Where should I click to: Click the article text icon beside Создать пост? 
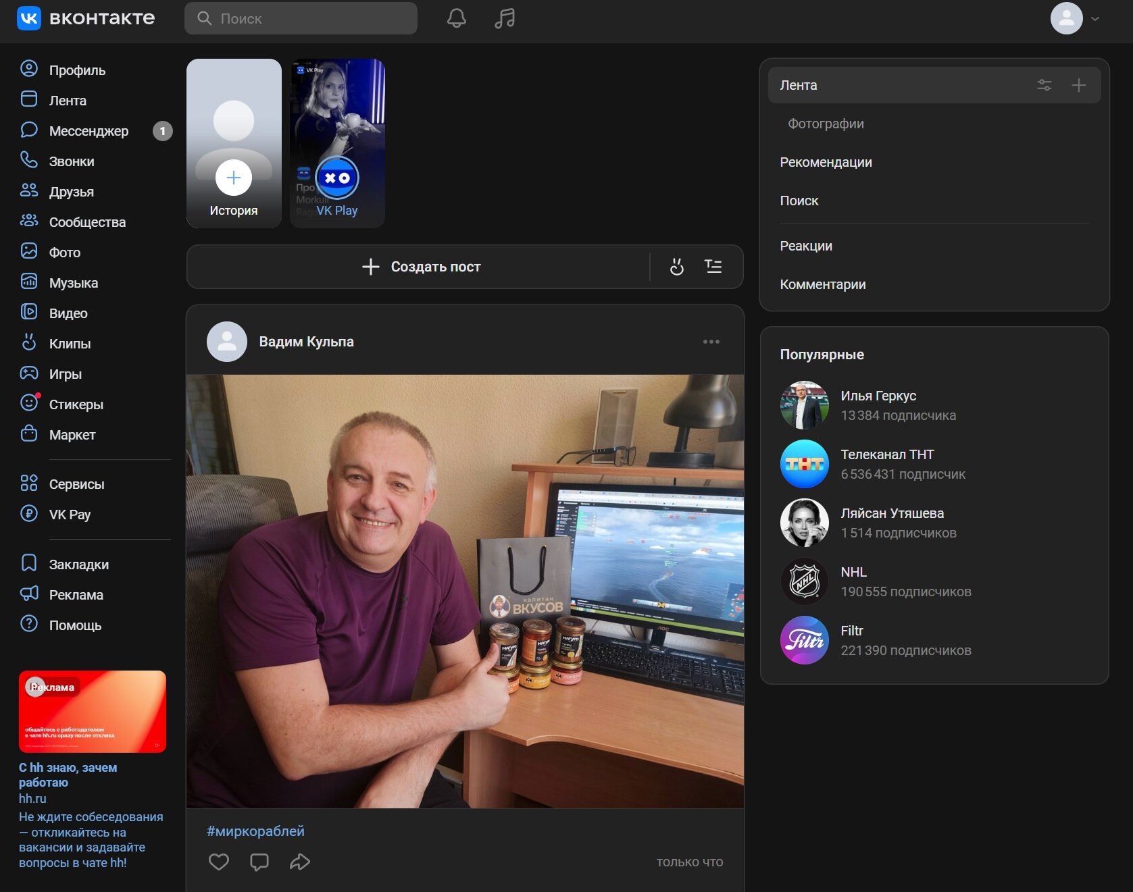pos(713,267)
